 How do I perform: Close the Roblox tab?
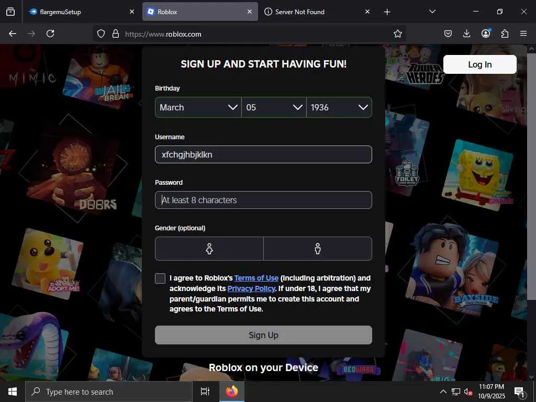250,12
